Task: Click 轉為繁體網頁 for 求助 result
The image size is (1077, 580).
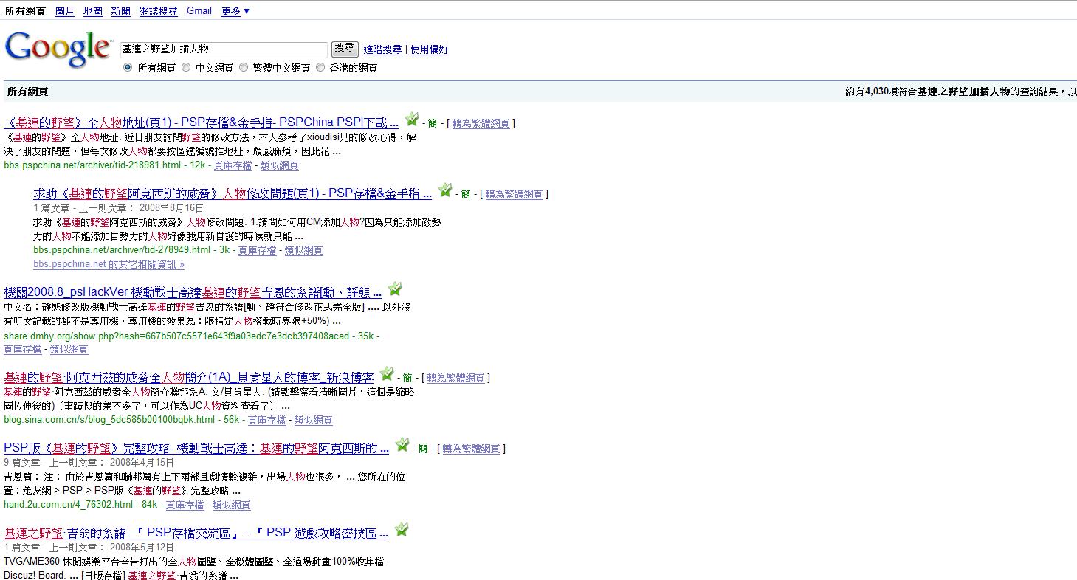Action: pos(514,194)
